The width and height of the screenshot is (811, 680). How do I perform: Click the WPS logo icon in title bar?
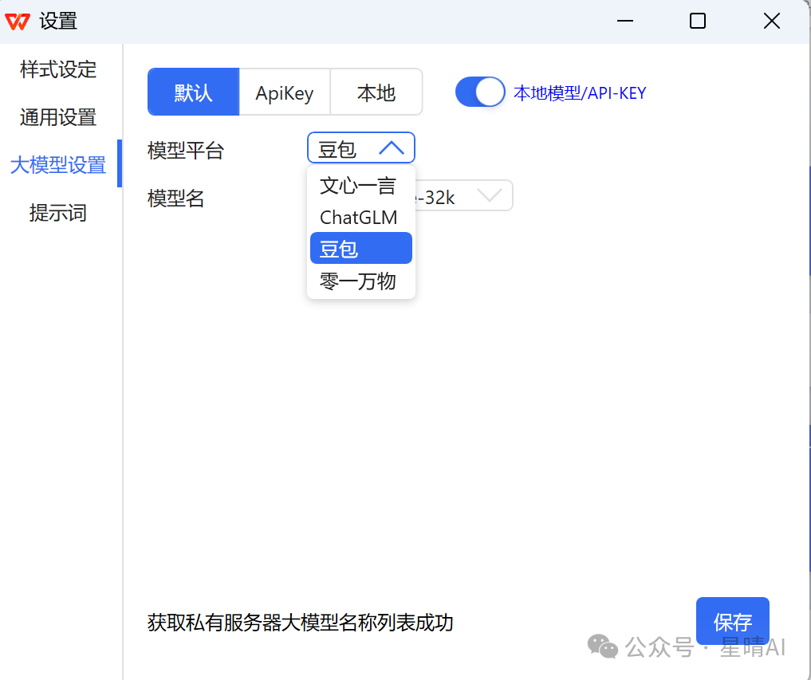pos(18,22)
